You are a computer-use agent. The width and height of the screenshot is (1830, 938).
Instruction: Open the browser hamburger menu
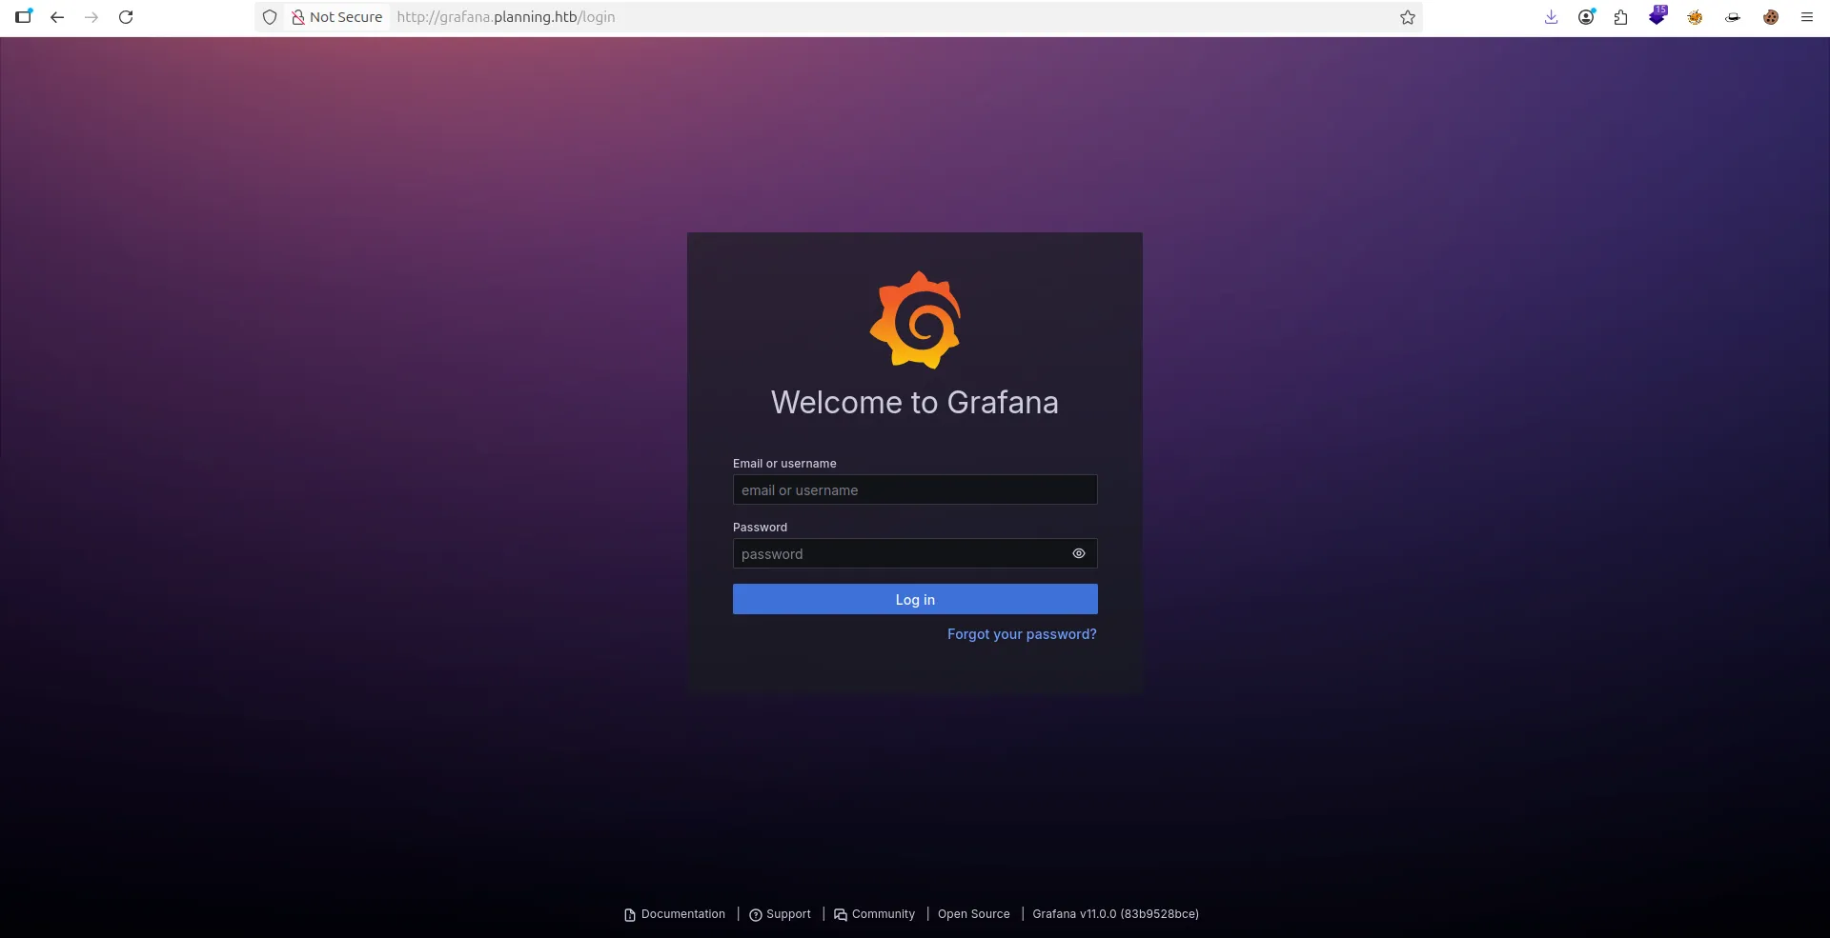pos(1806,17)
